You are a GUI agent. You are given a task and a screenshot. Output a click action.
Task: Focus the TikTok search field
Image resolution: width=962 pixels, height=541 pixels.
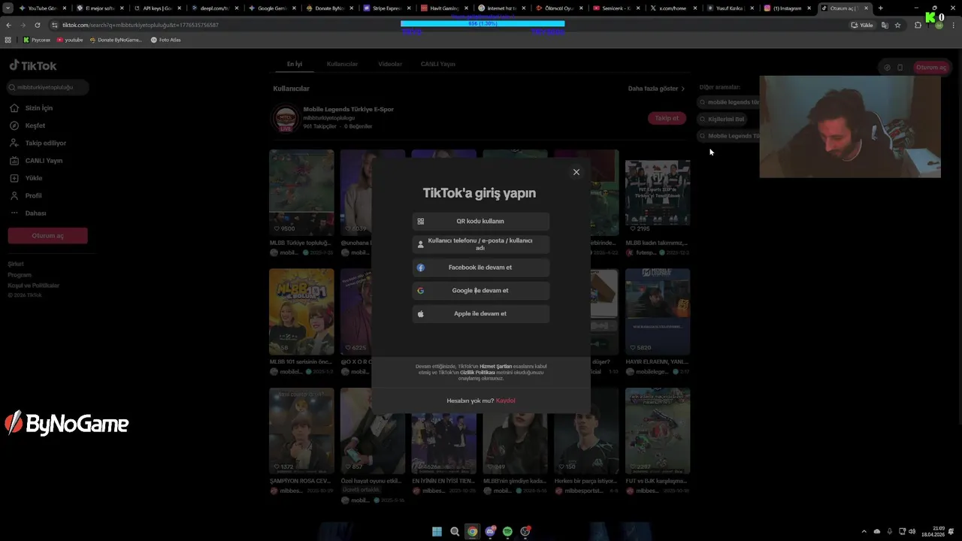(48, 87)
